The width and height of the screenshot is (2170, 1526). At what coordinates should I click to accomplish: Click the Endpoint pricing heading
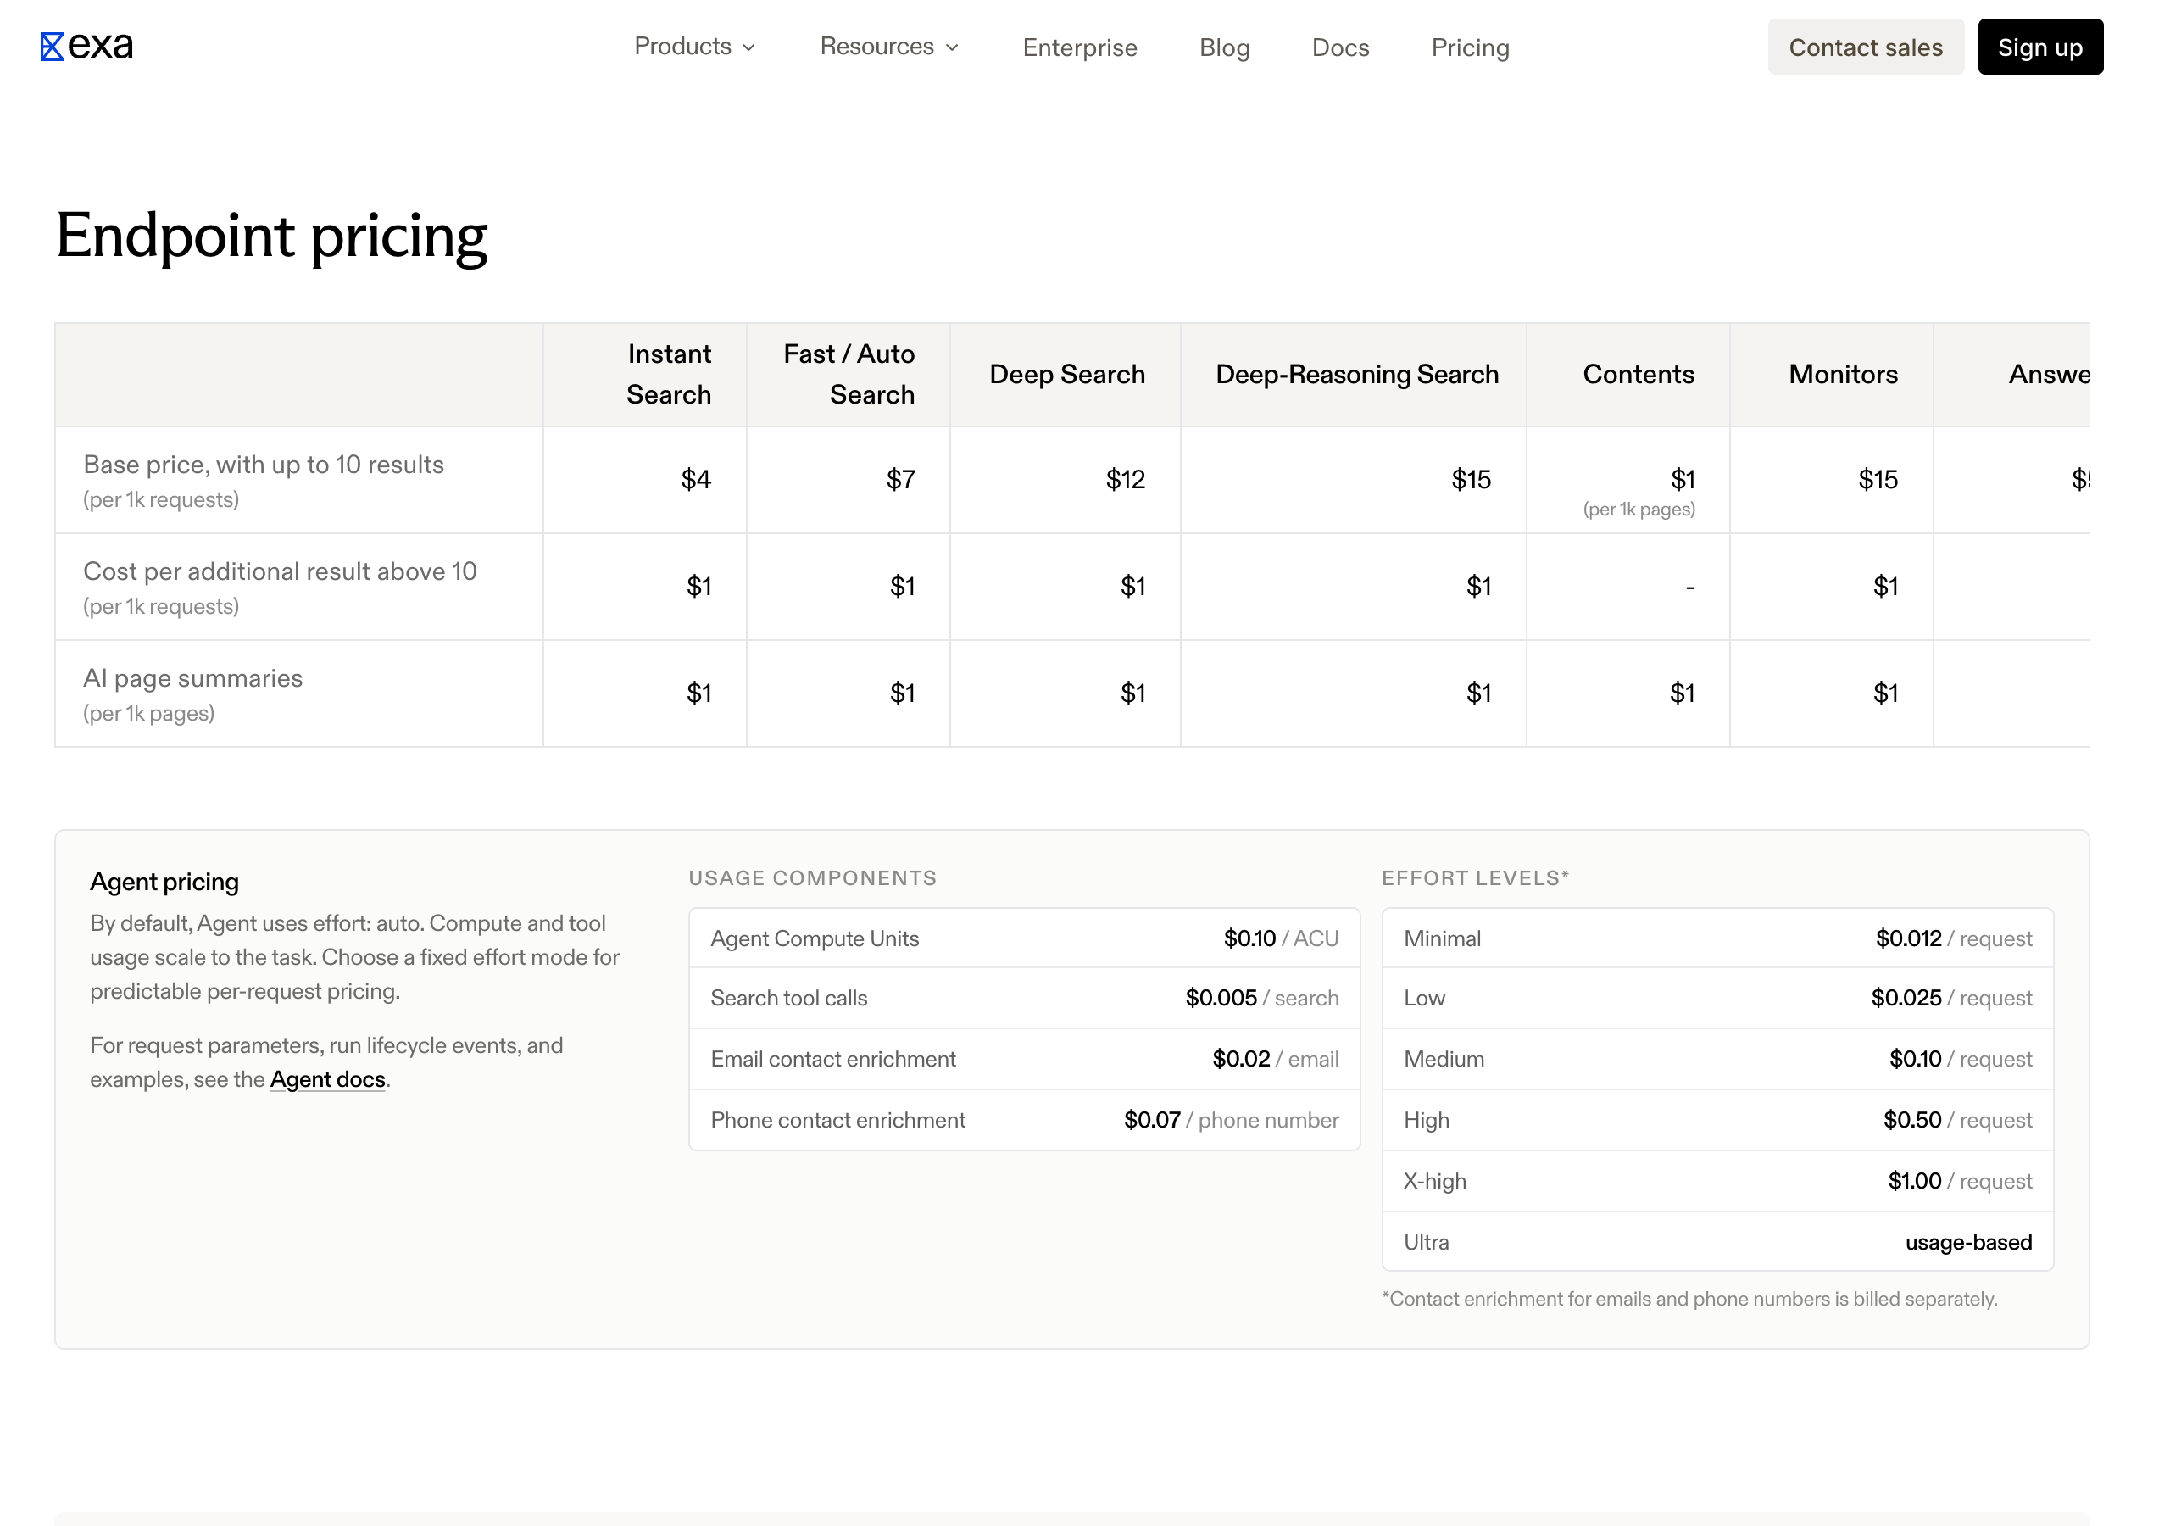click(271, 237)
